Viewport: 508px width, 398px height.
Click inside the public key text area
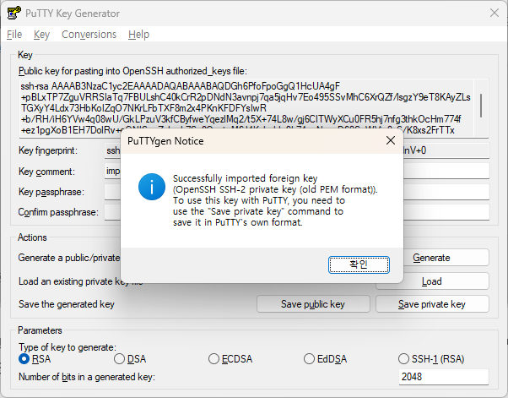pyautogui.click(x=246, y=108)
